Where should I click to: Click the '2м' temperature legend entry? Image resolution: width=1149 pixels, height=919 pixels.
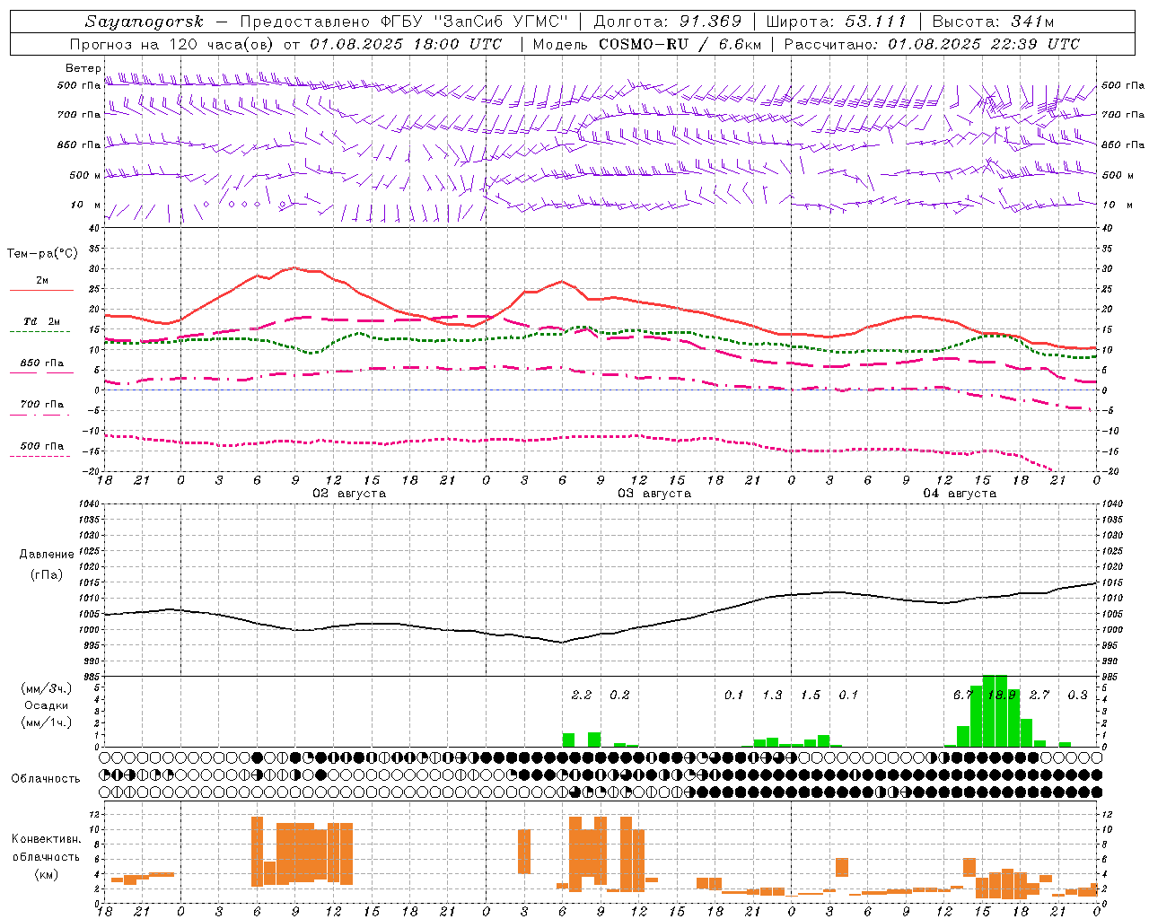coord(42,280)
